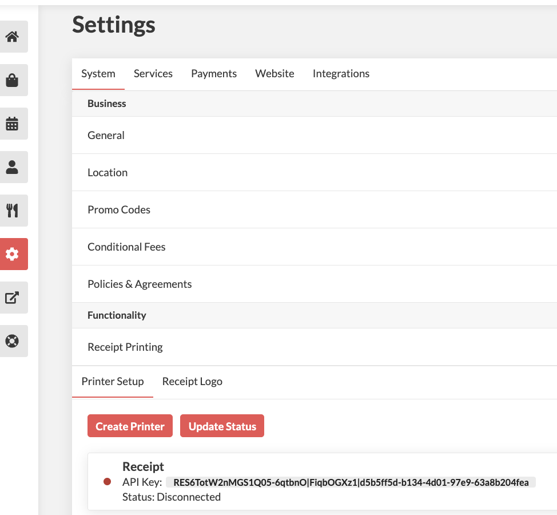Expand the Conditional Fees row
557x515 pixels.
click(315, 247)
